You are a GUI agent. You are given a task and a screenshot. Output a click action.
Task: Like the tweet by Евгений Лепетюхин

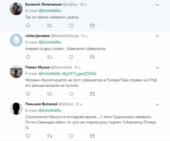coord(71,26)
